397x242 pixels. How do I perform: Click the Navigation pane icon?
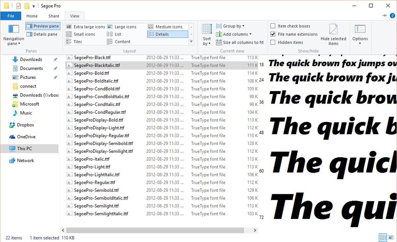click(14, 29)
